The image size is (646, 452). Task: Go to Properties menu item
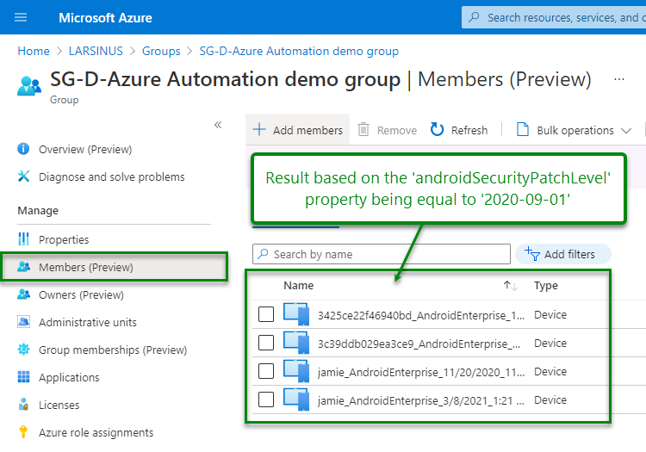64,239
